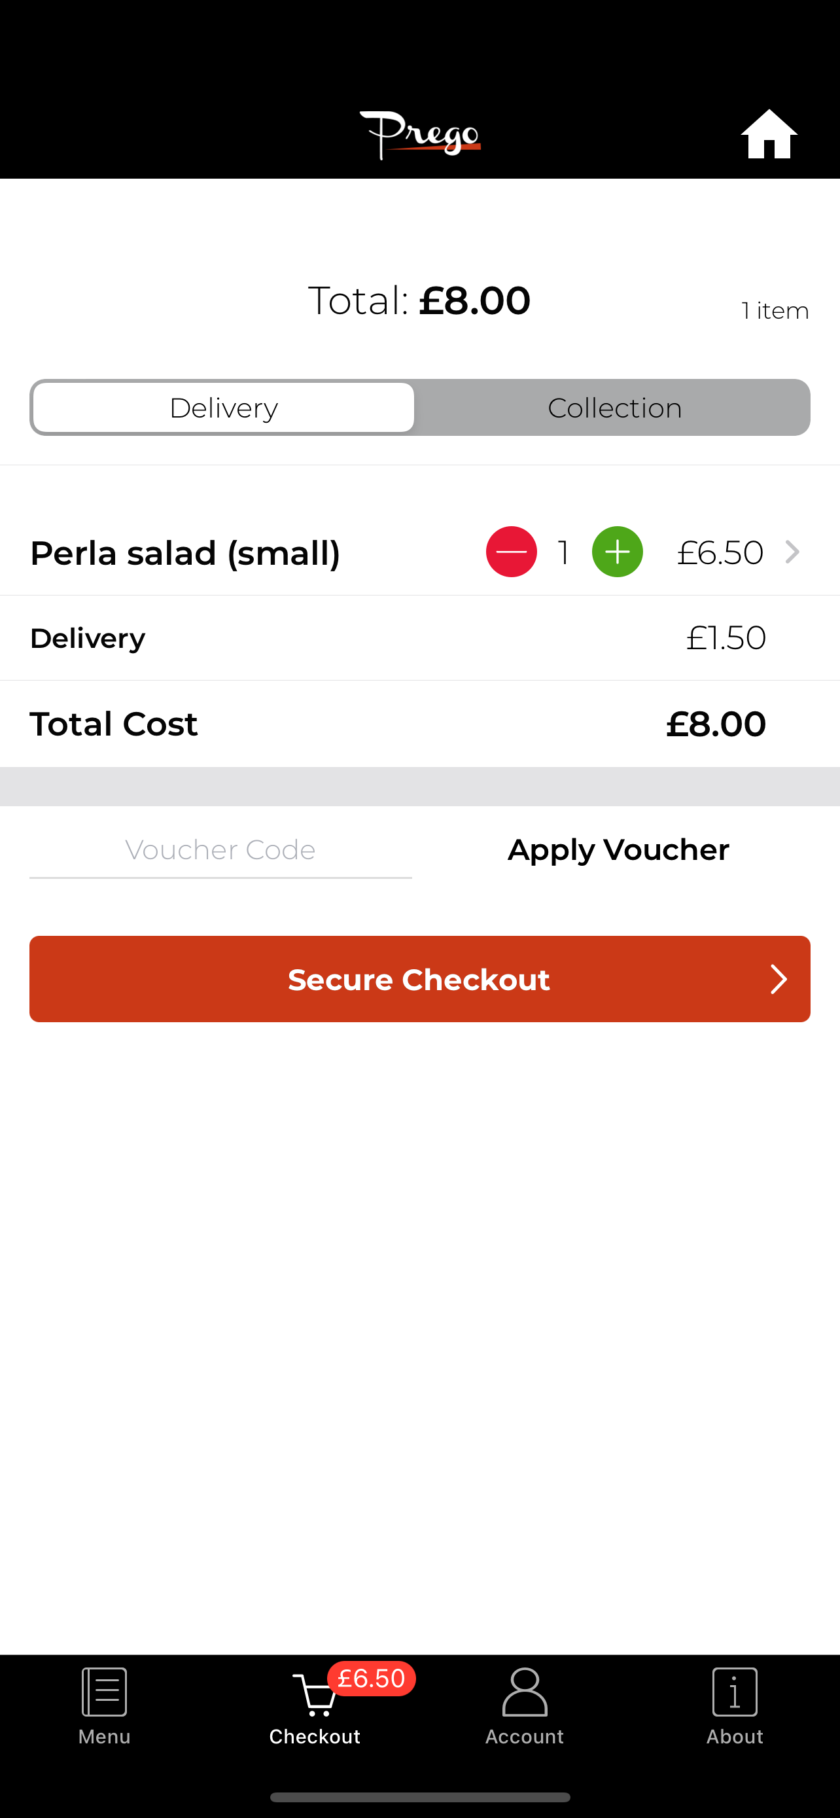The height and width of the screenshot is (1818, 840).
Task: Tap the About tab label
Action: point(735,1737)
